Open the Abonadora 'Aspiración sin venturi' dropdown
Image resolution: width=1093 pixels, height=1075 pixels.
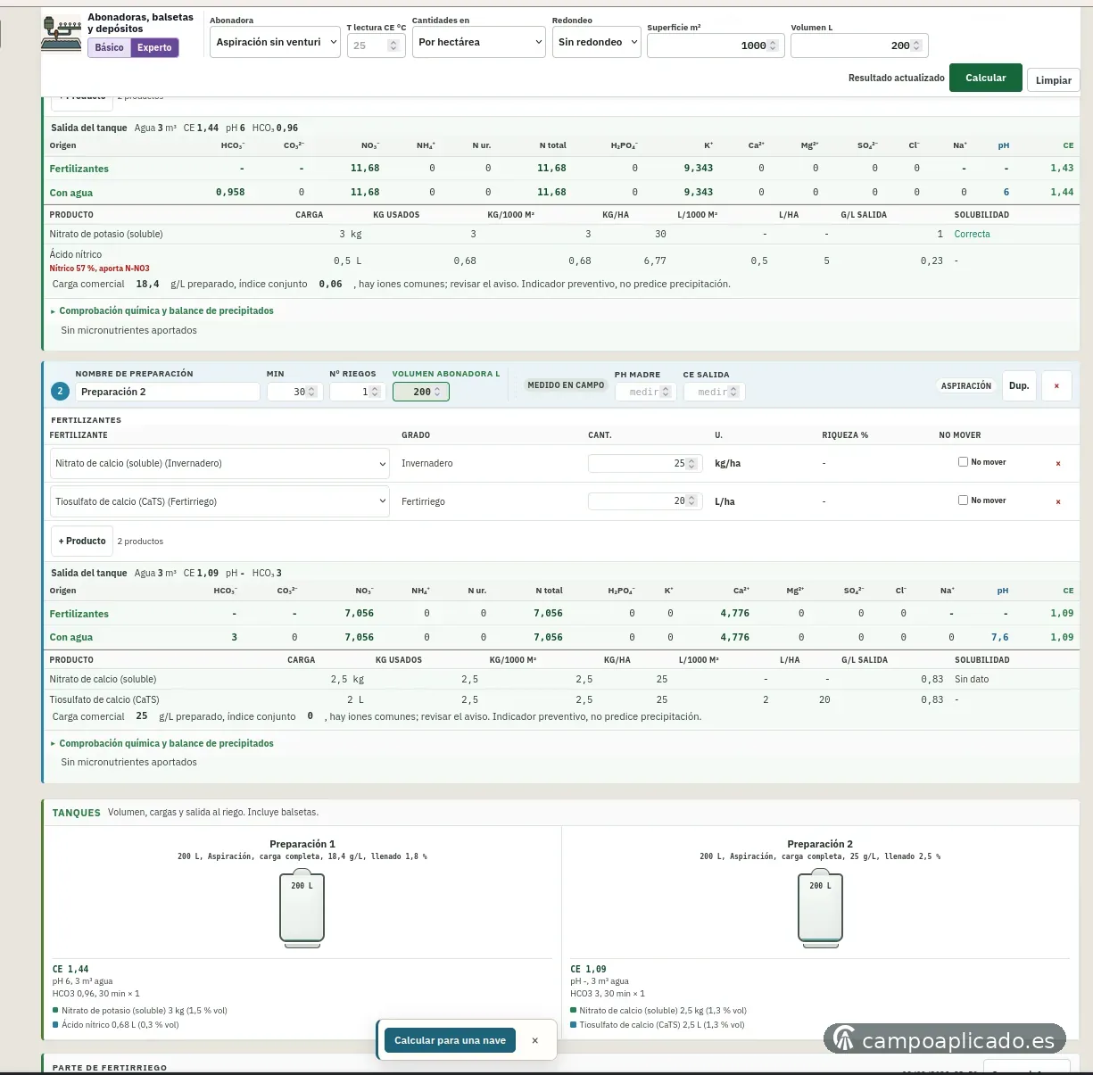tap(275, 42)
